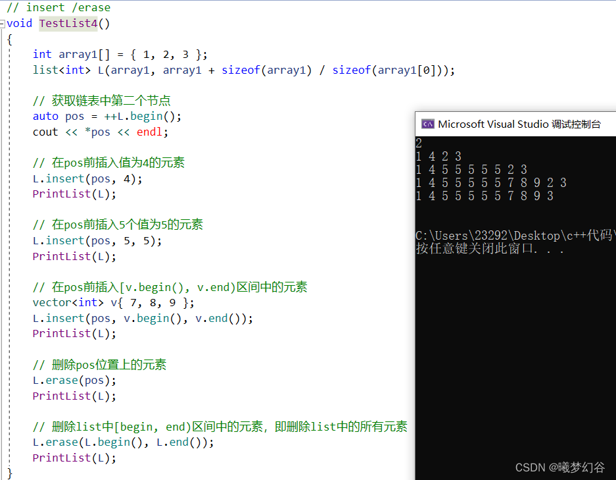Click the comment '// insert /erase'

tap(59, 7)
